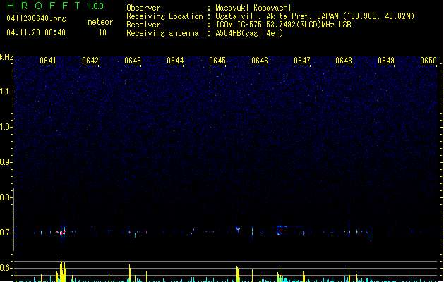The height and width of the screenshot is (282, 444).
Task: Click the 0.9 frequency axis label
Action: click(6, 162)
